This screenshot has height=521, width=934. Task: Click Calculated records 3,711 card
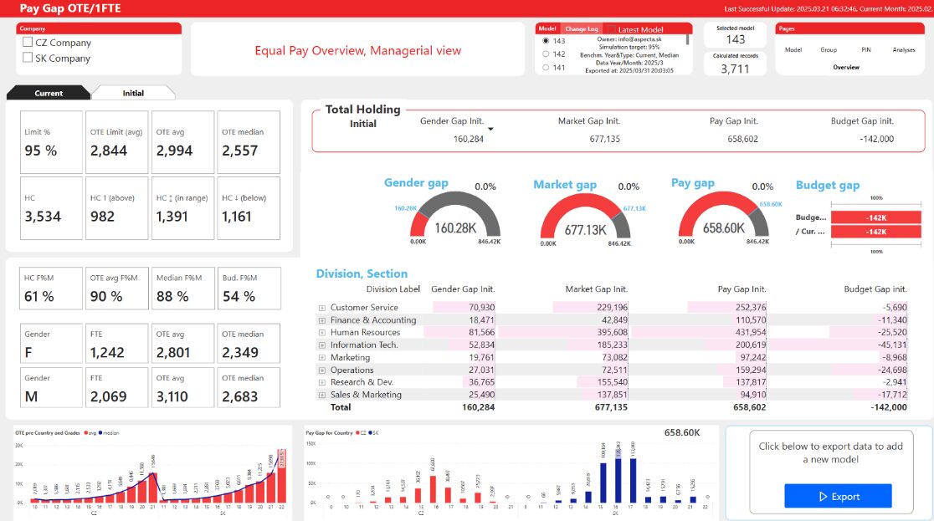[x=735, y=63]
